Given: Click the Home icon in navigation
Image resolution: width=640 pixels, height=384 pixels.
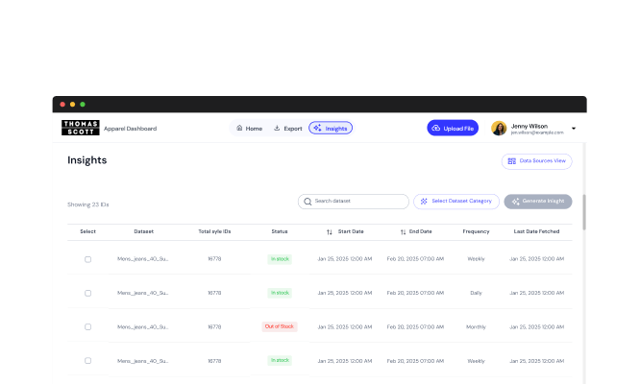Looking at the screenshot, I should pos(239,128).
